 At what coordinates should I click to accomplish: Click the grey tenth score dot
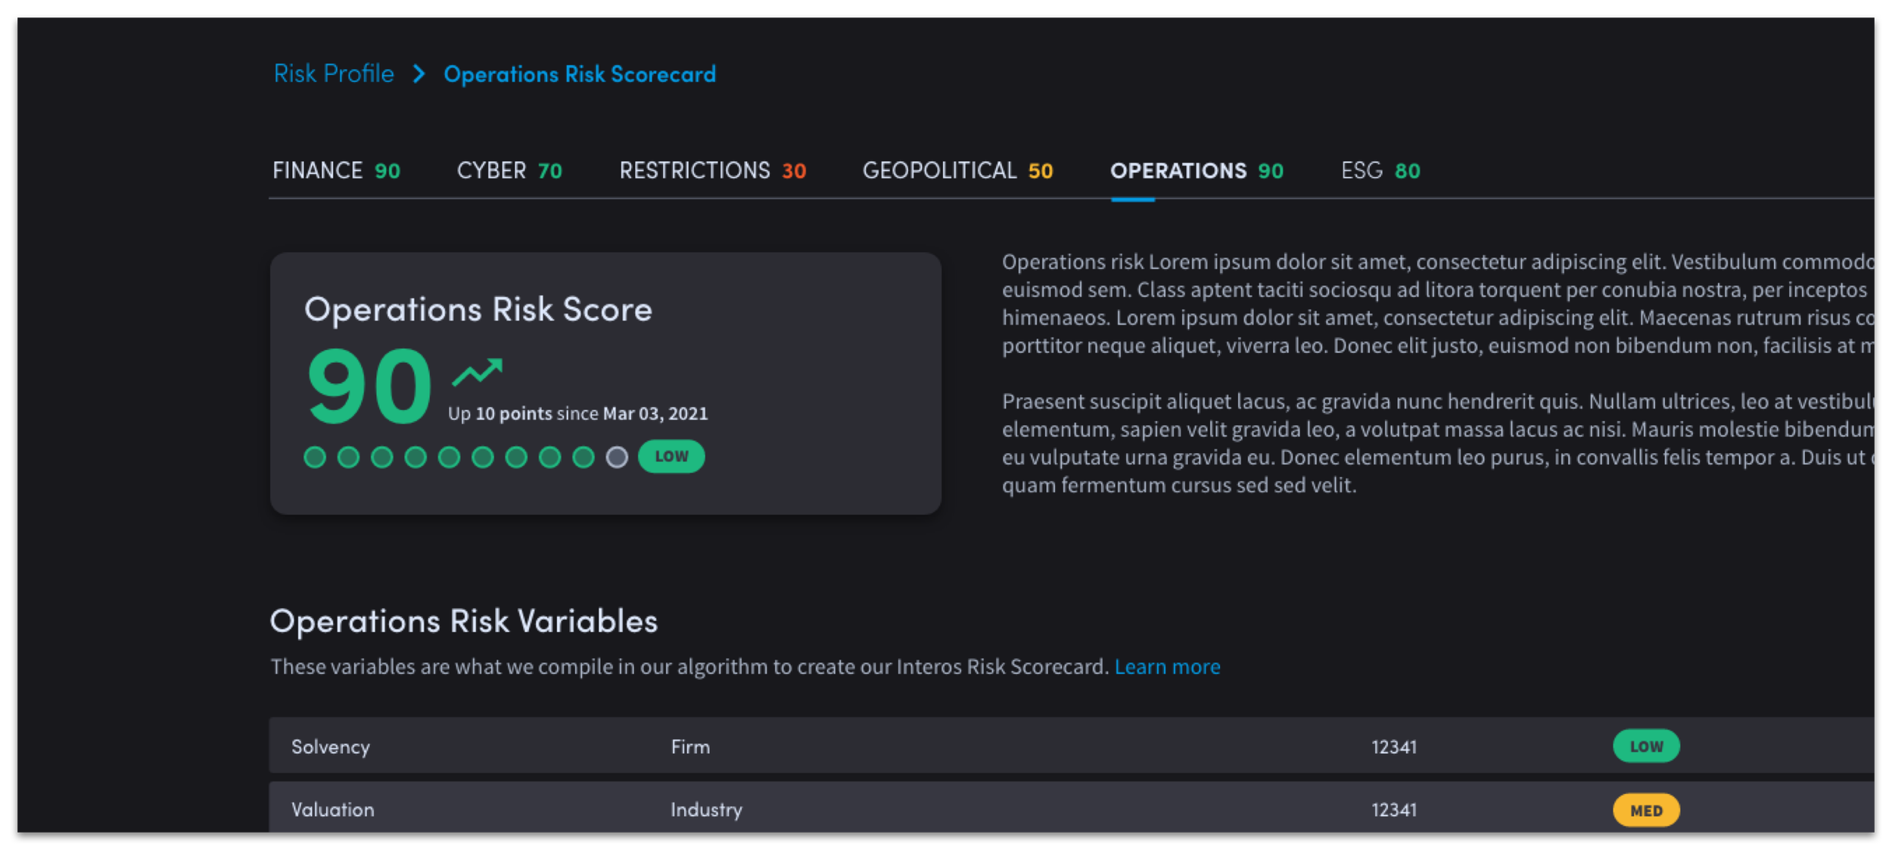click(617, 457)
